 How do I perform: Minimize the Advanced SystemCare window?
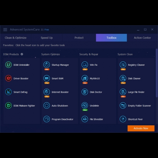click(138, 30)
